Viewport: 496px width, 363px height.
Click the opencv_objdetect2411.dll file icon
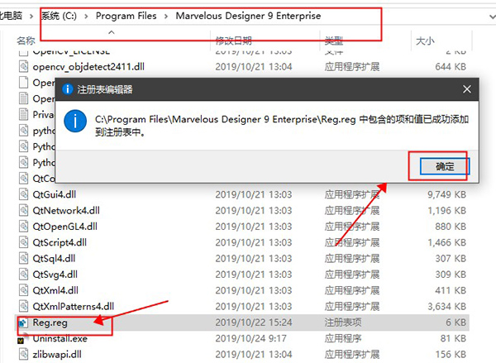click(x=23, y=66)
